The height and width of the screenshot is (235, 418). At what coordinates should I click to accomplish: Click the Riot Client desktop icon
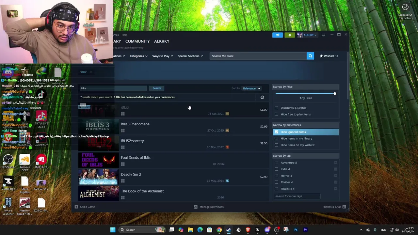click(41, 161)
